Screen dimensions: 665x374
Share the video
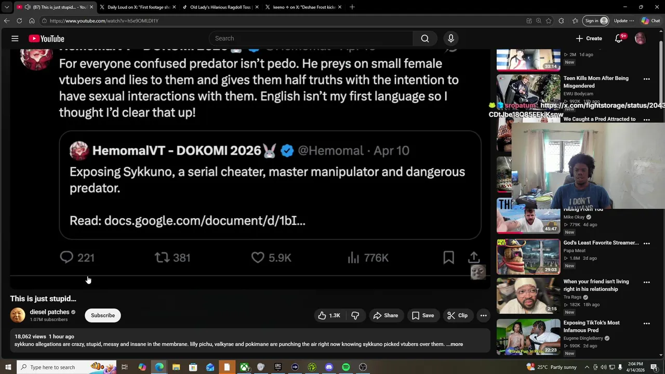pyautogui.click(x=385, y=315)
